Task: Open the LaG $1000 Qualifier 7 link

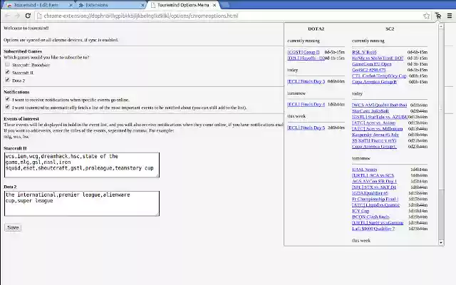Action: [373, 229]
